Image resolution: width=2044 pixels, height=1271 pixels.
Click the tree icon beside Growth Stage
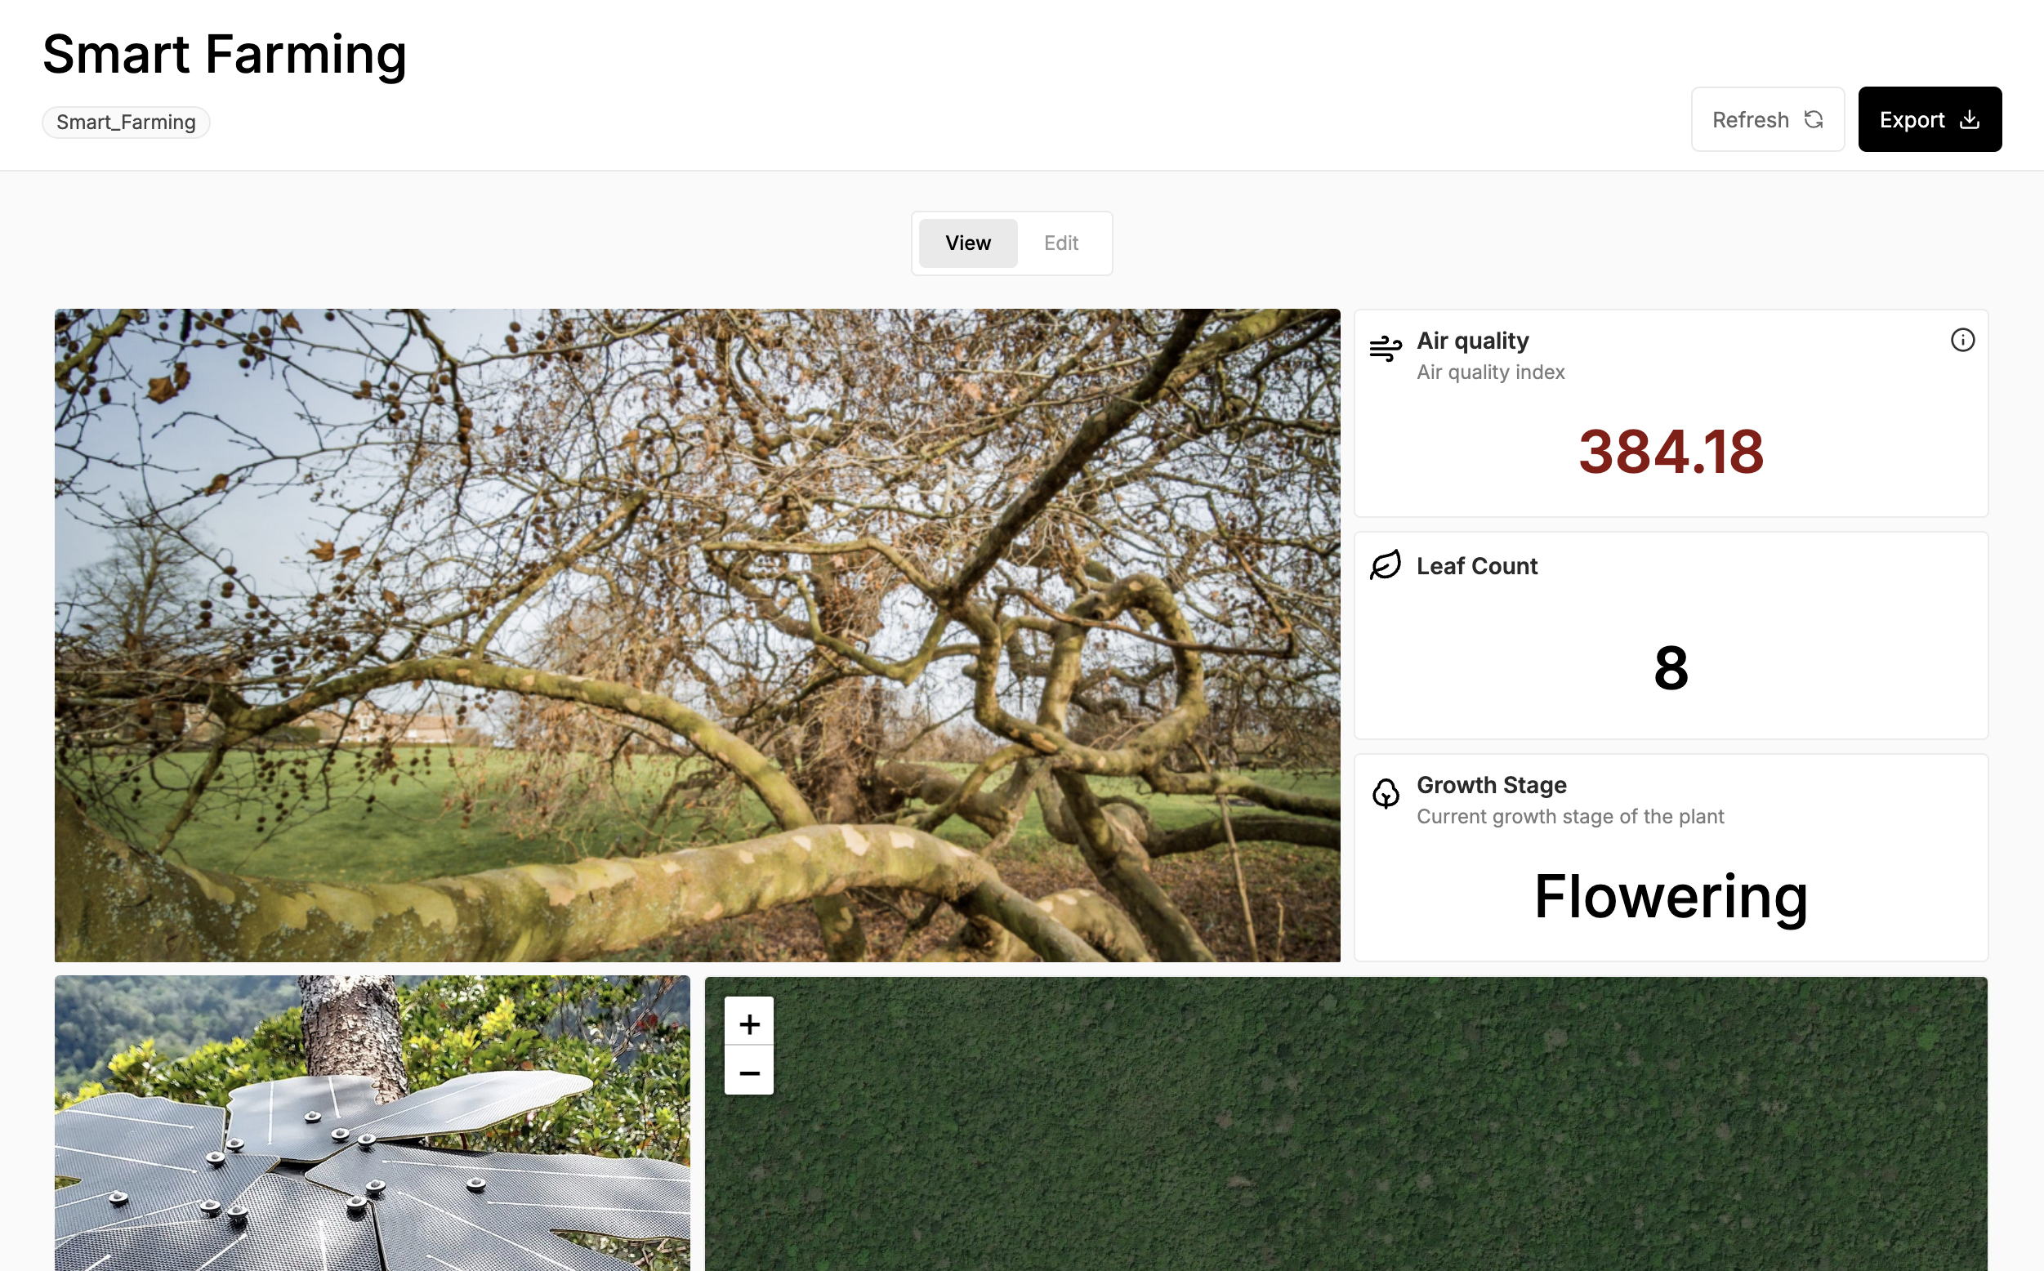coord(1385,792)
